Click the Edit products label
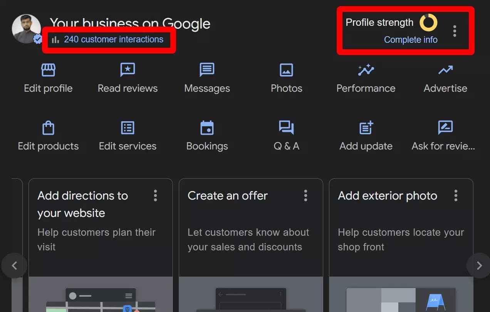 pyautogui.click(x=48, y=146)
